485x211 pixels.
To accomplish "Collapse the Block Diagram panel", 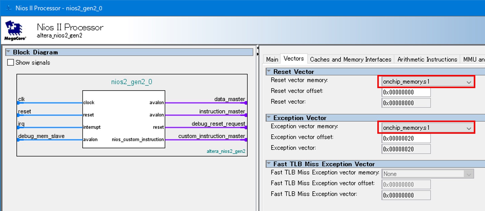I will tap(9, 52).
